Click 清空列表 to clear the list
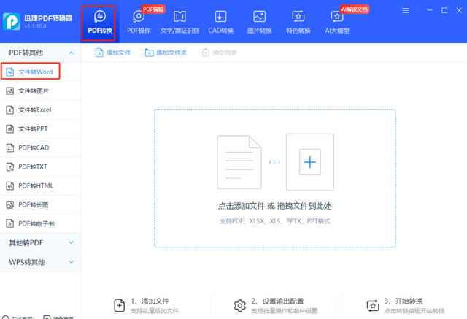467x319 pixels. pos(220,53)
